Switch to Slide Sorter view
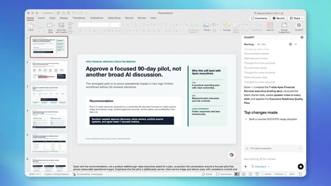 (244, 174)
